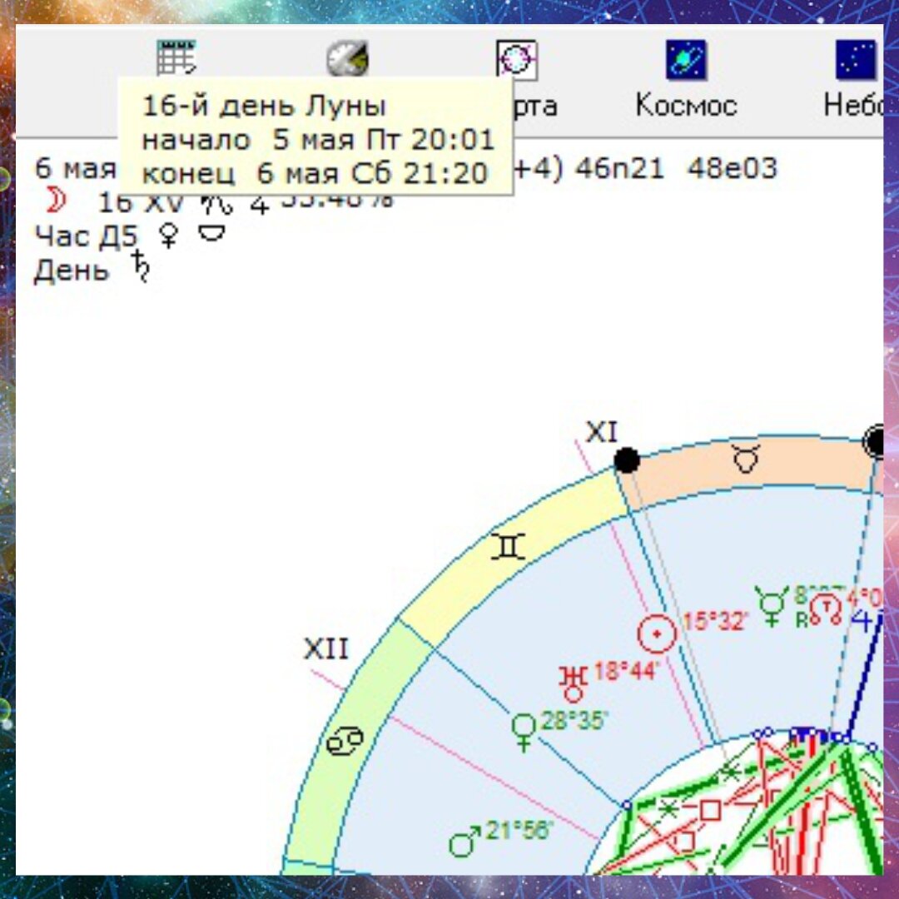
Task: Select the green Mercury glyph in chart
Action: tap(771, 605)
